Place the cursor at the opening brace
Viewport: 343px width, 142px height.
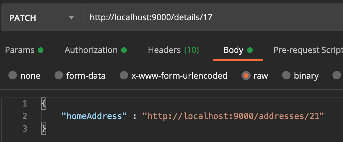[44, 104]
